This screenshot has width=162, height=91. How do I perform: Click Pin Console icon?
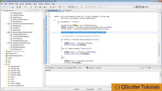(x=147, y=68)
